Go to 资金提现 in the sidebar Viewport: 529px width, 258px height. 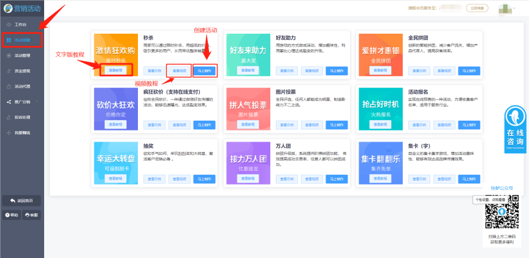(x=22, y=70)
